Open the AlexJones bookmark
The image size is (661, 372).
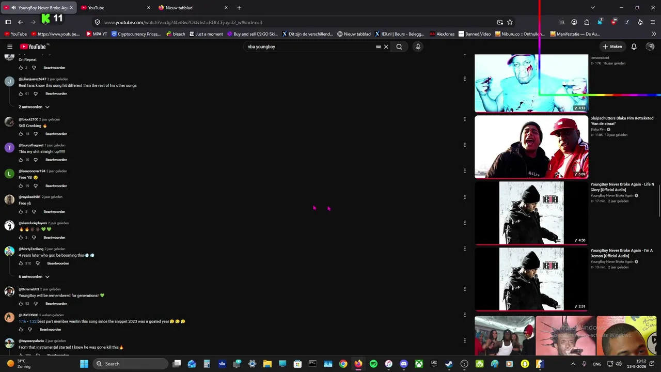coord(442,34)
